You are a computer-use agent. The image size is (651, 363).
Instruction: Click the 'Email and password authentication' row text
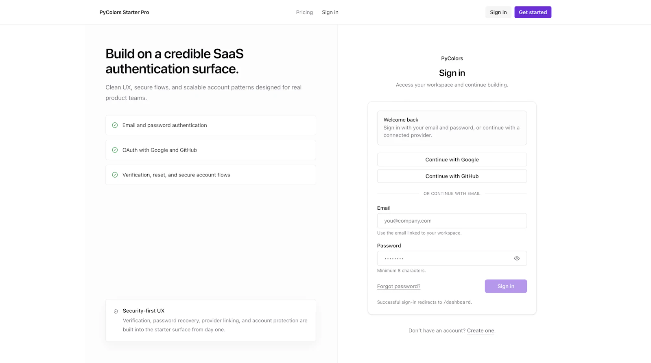pyautogui.click(x=165, y=125)
